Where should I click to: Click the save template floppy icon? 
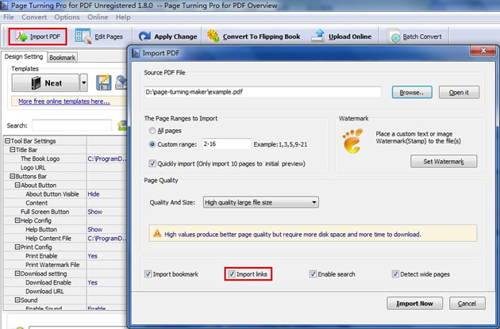[104, 82]
